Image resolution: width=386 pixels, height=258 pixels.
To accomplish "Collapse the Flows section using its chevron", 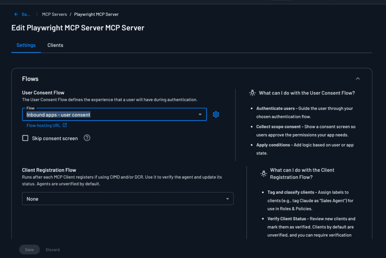I will pyautogui.click(x=358, y=78).
